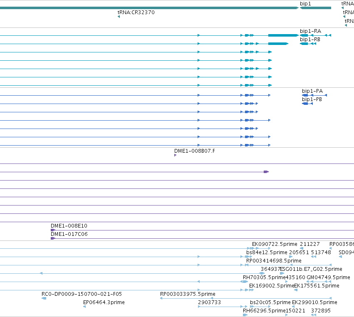Click the EP06464.3prime arrow glyph
The image size is (354, 317).
point(84,307)
